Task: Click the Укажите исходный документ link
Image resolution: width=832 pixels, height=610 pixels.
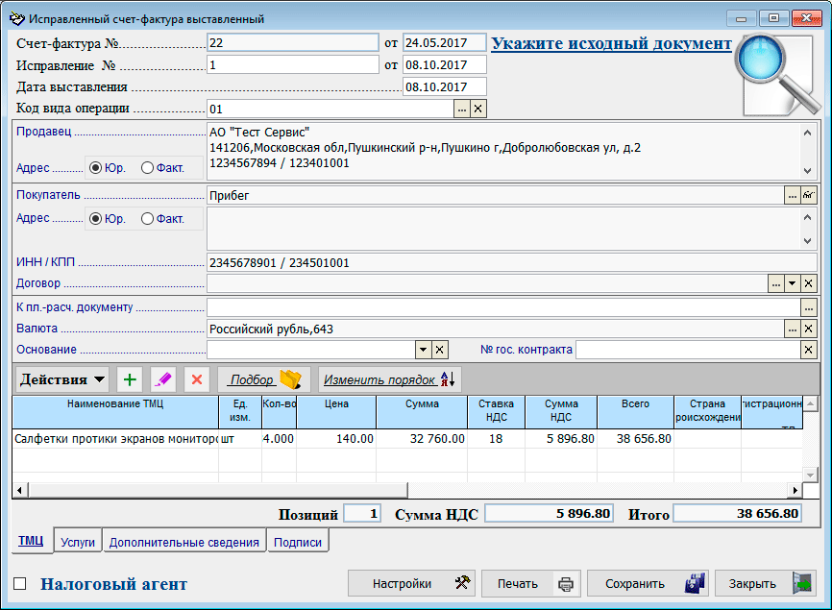Action: tap(611, 43)
